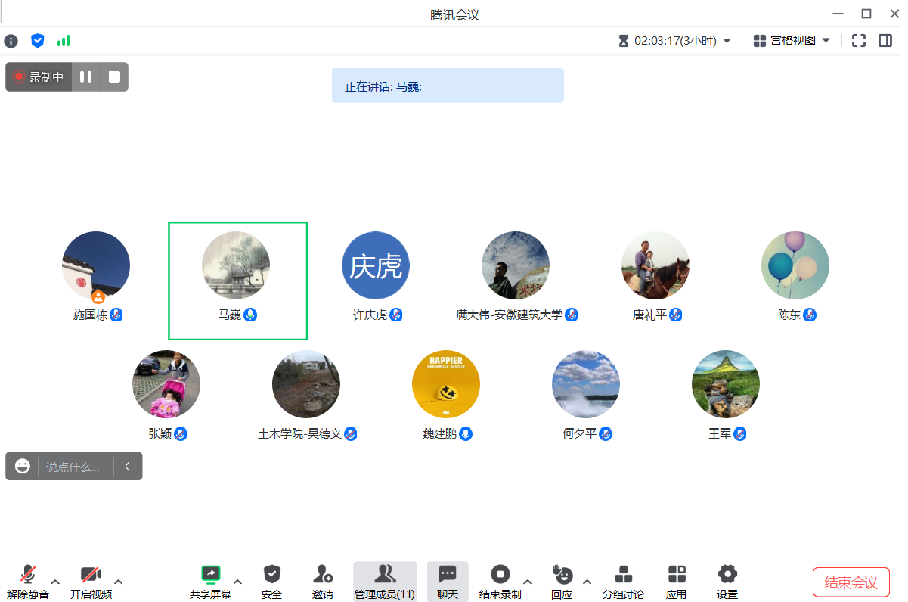Image resolution: width=908 pixels, height=602 pixels.
Task: Unmute microphone with 解除静音
Action: (28, 582)
